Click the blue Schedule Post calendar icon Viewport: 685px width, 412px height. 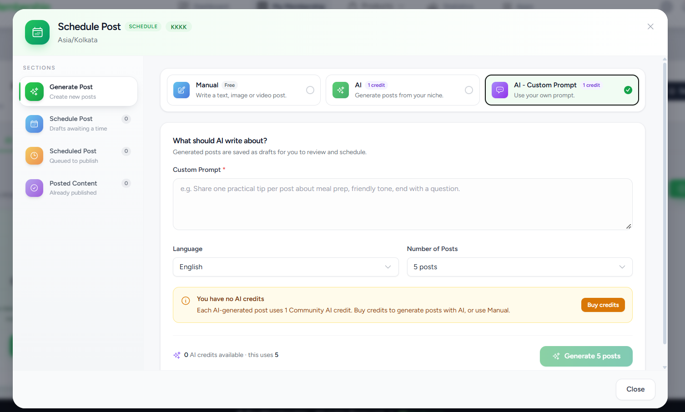(34, 124)
